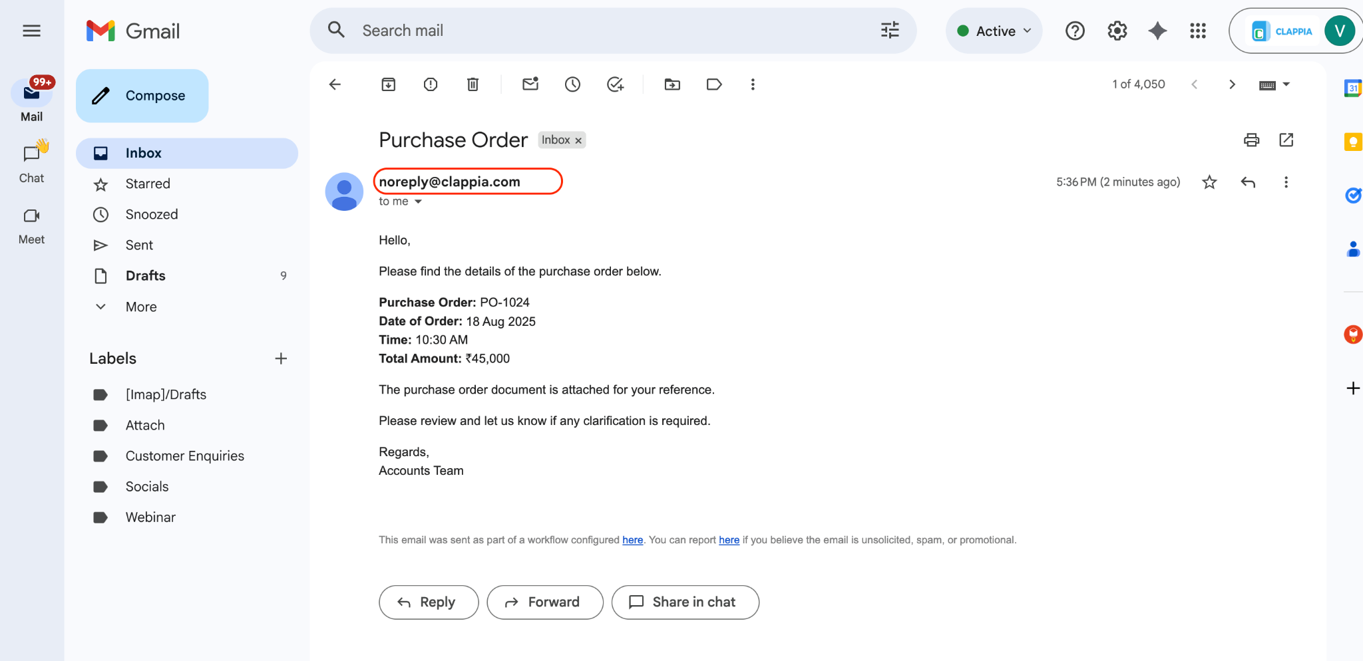Click the workflow configured 'here' link
Screen dimensions: 1363x661
point(632,540)
